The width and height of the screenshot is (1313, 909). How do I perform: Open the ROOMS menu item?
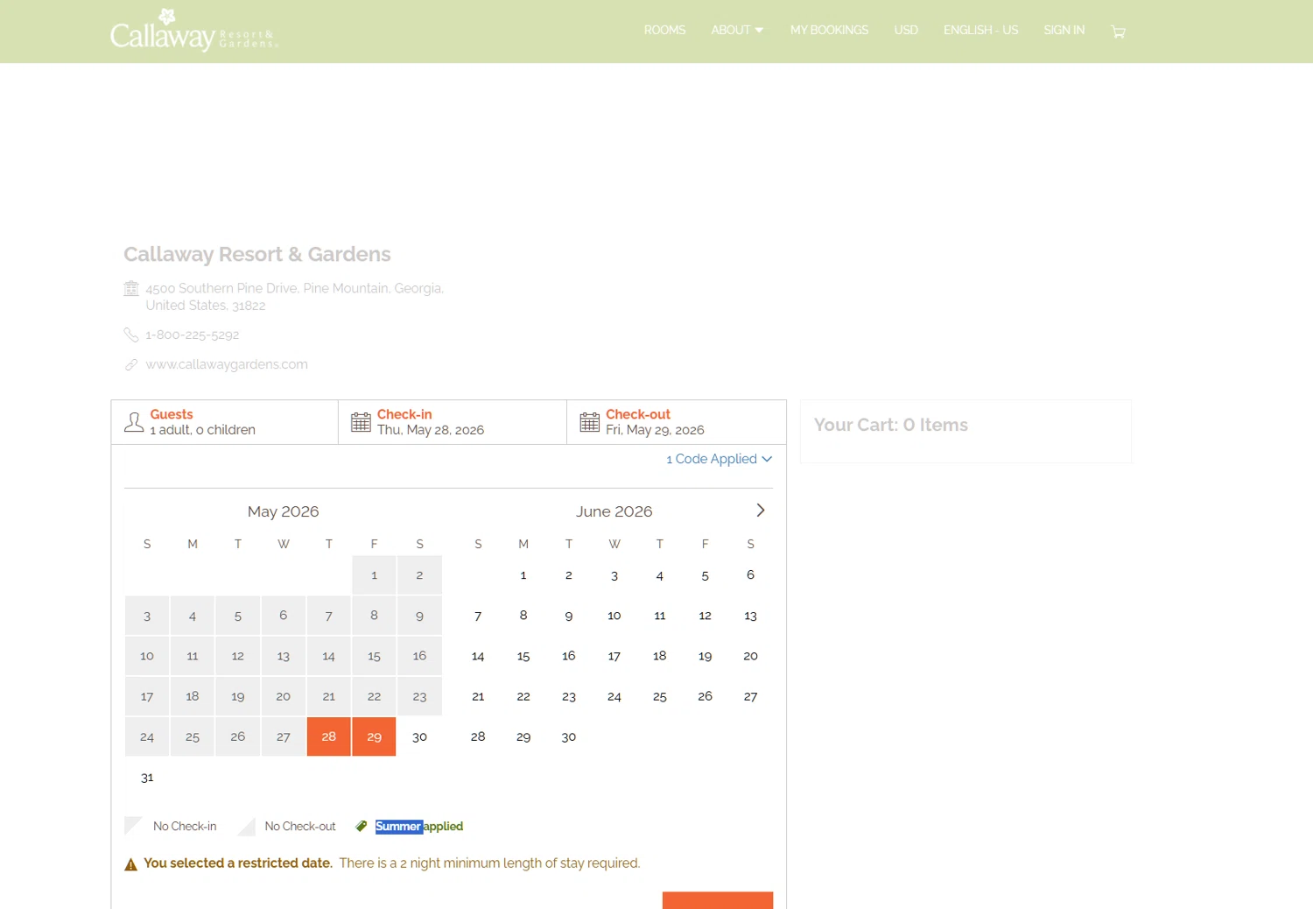click(x=664, y=31)
